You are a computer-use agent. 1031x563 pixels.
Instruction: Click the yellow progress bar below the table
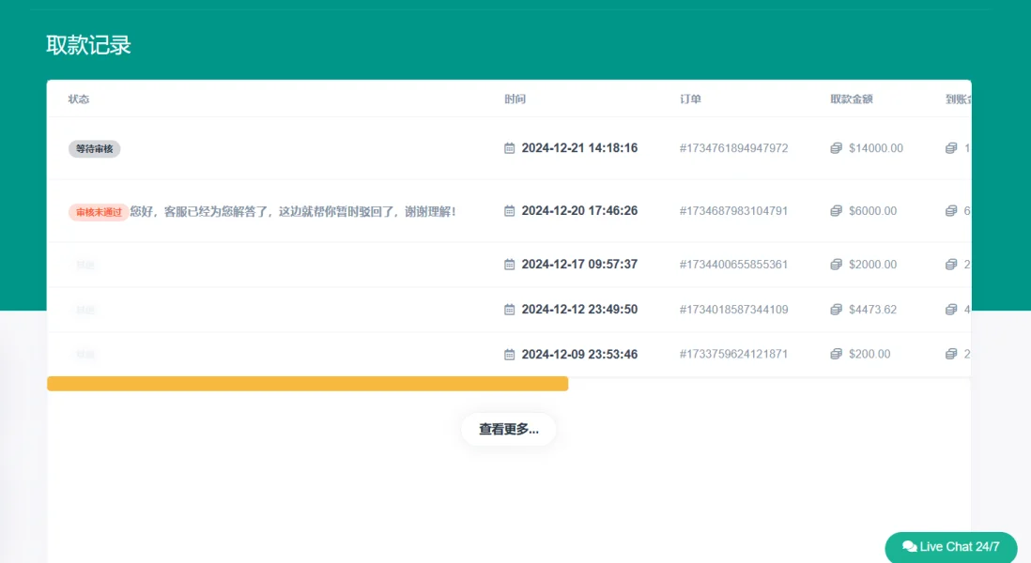306,383
